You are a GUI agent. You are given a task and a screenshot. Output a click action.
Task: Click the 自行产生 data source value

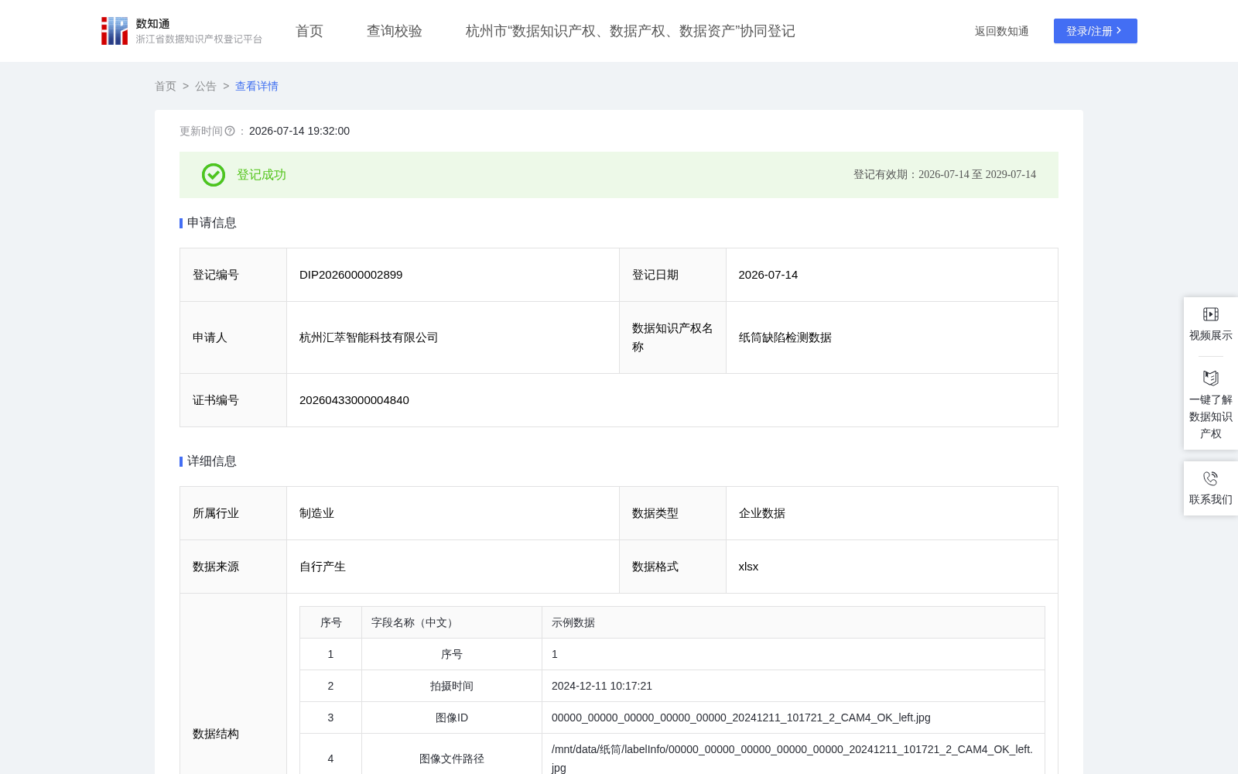click(323, 567)
